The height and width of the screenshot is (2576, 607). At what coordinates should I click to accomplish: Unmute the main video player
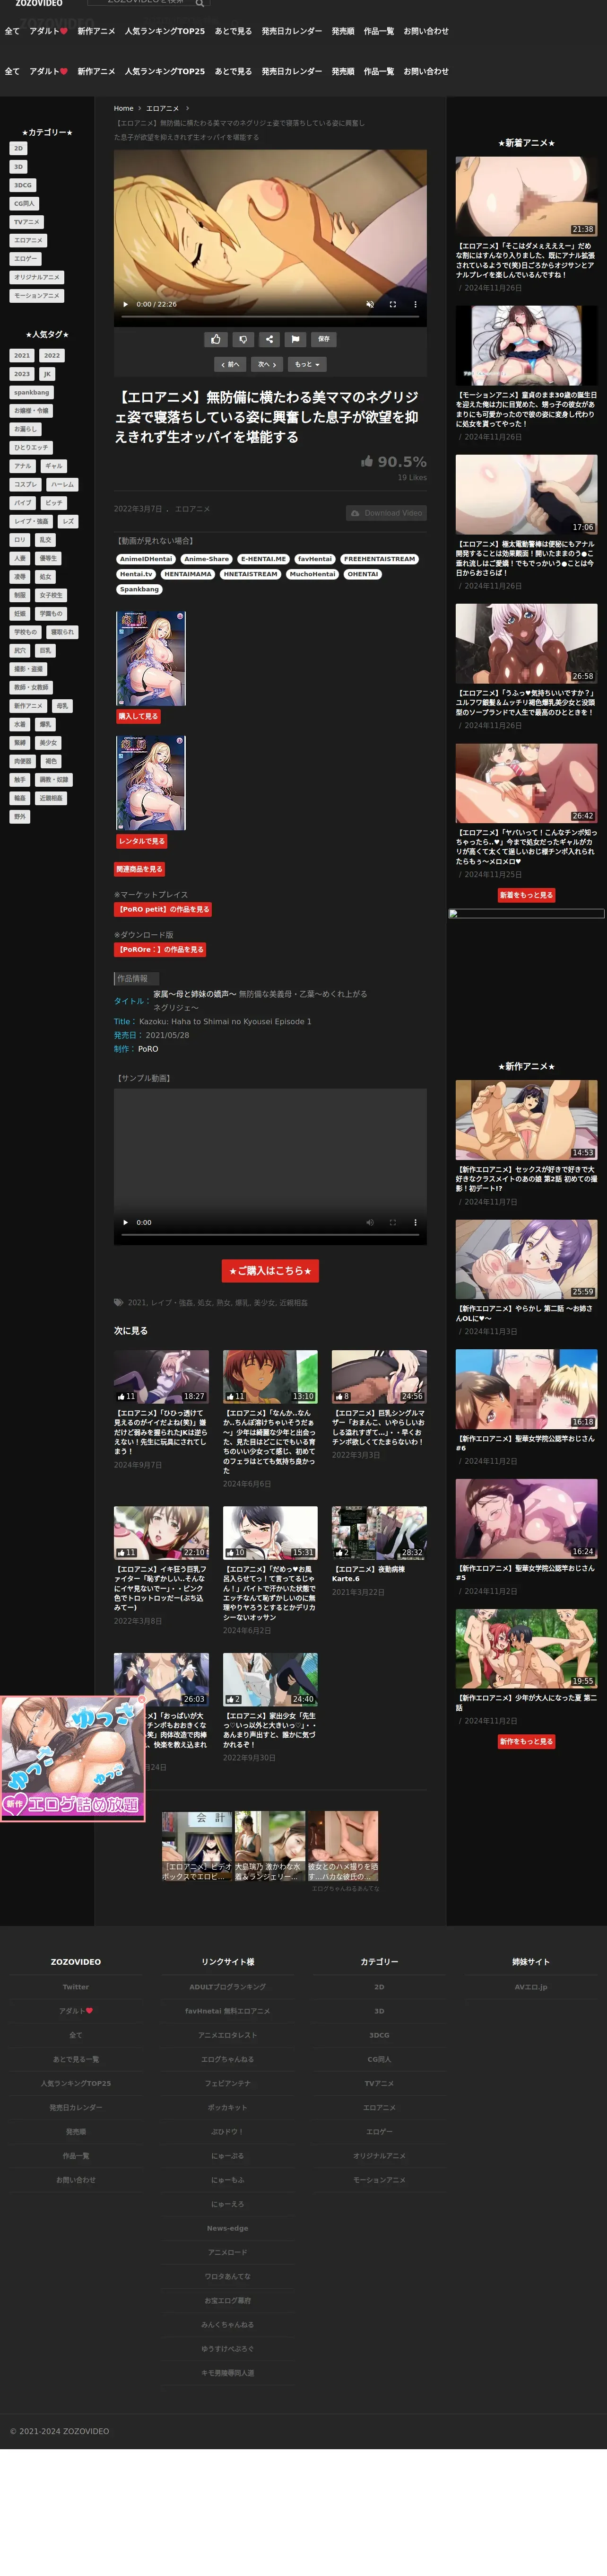[x=370, y=304]
